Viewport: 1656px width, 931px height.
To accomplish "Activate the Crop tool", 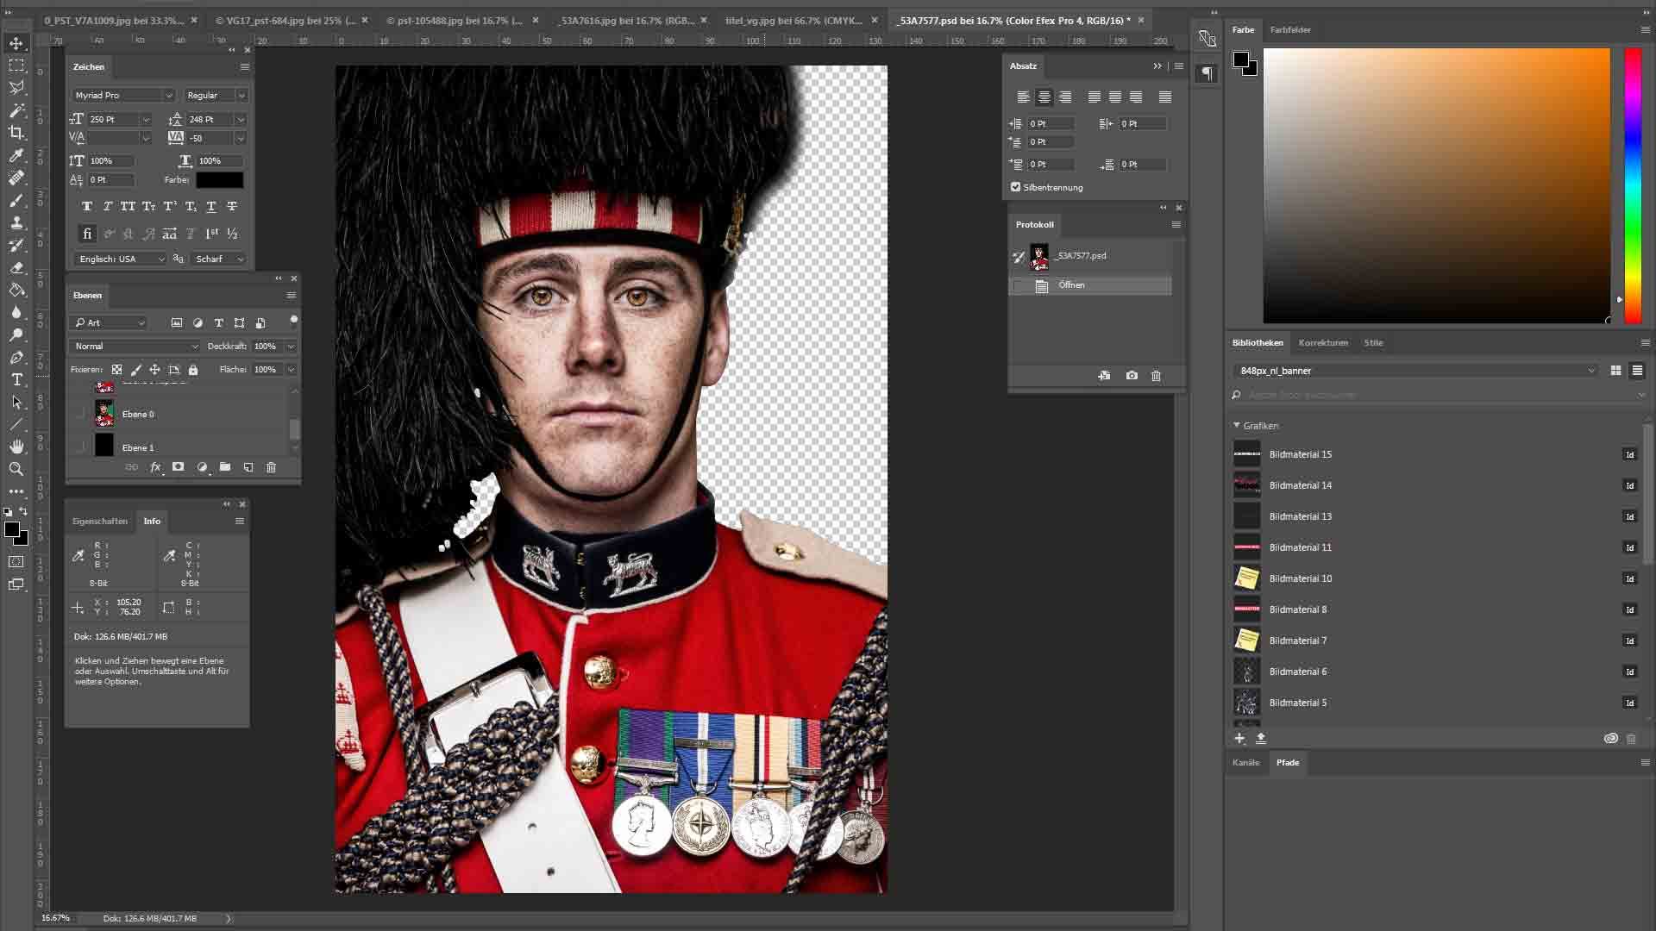I will [x=16, y=133].
